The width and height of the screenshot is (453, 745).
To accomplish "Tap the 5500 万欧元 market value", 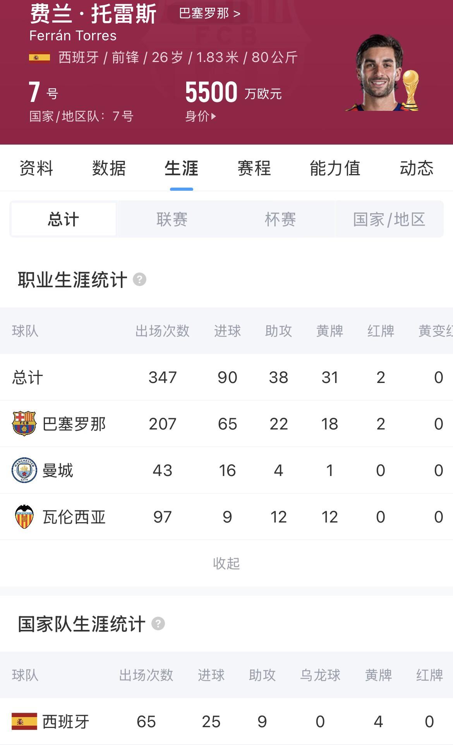I will click(233, 92).
